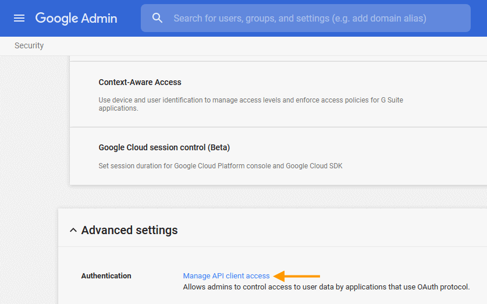Click the Google Admin logo
This screenshot has width=487, height=304.
[x=76, y=18]
